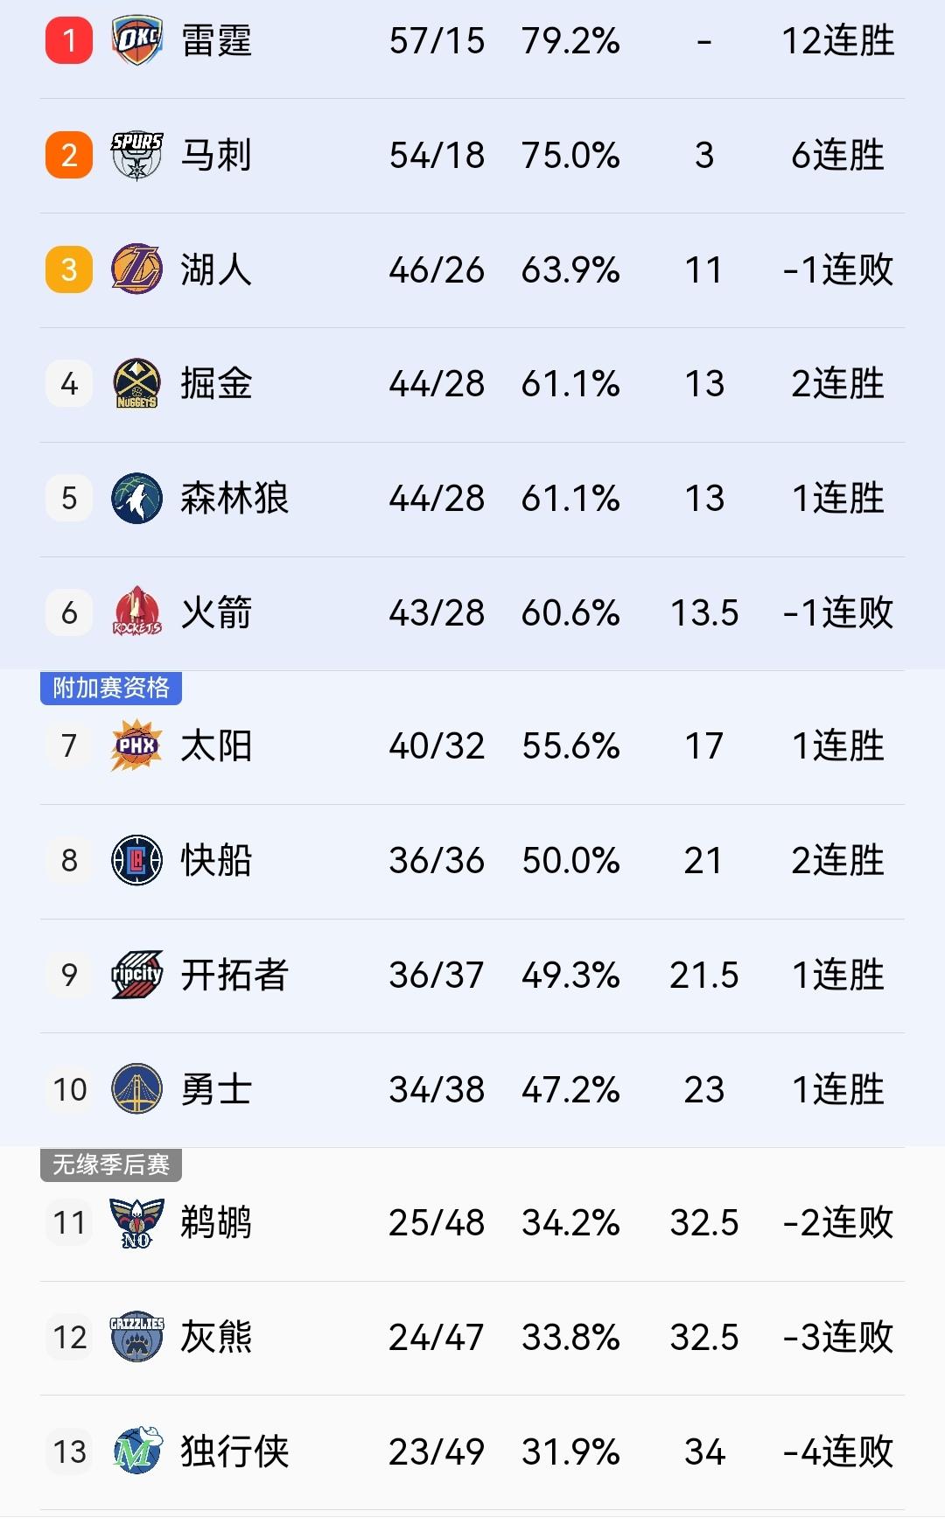The height and width of the screenshot is (1532, 945).
Task: Select the 附加赛资格 section label
Action: [x=111, y=688]
